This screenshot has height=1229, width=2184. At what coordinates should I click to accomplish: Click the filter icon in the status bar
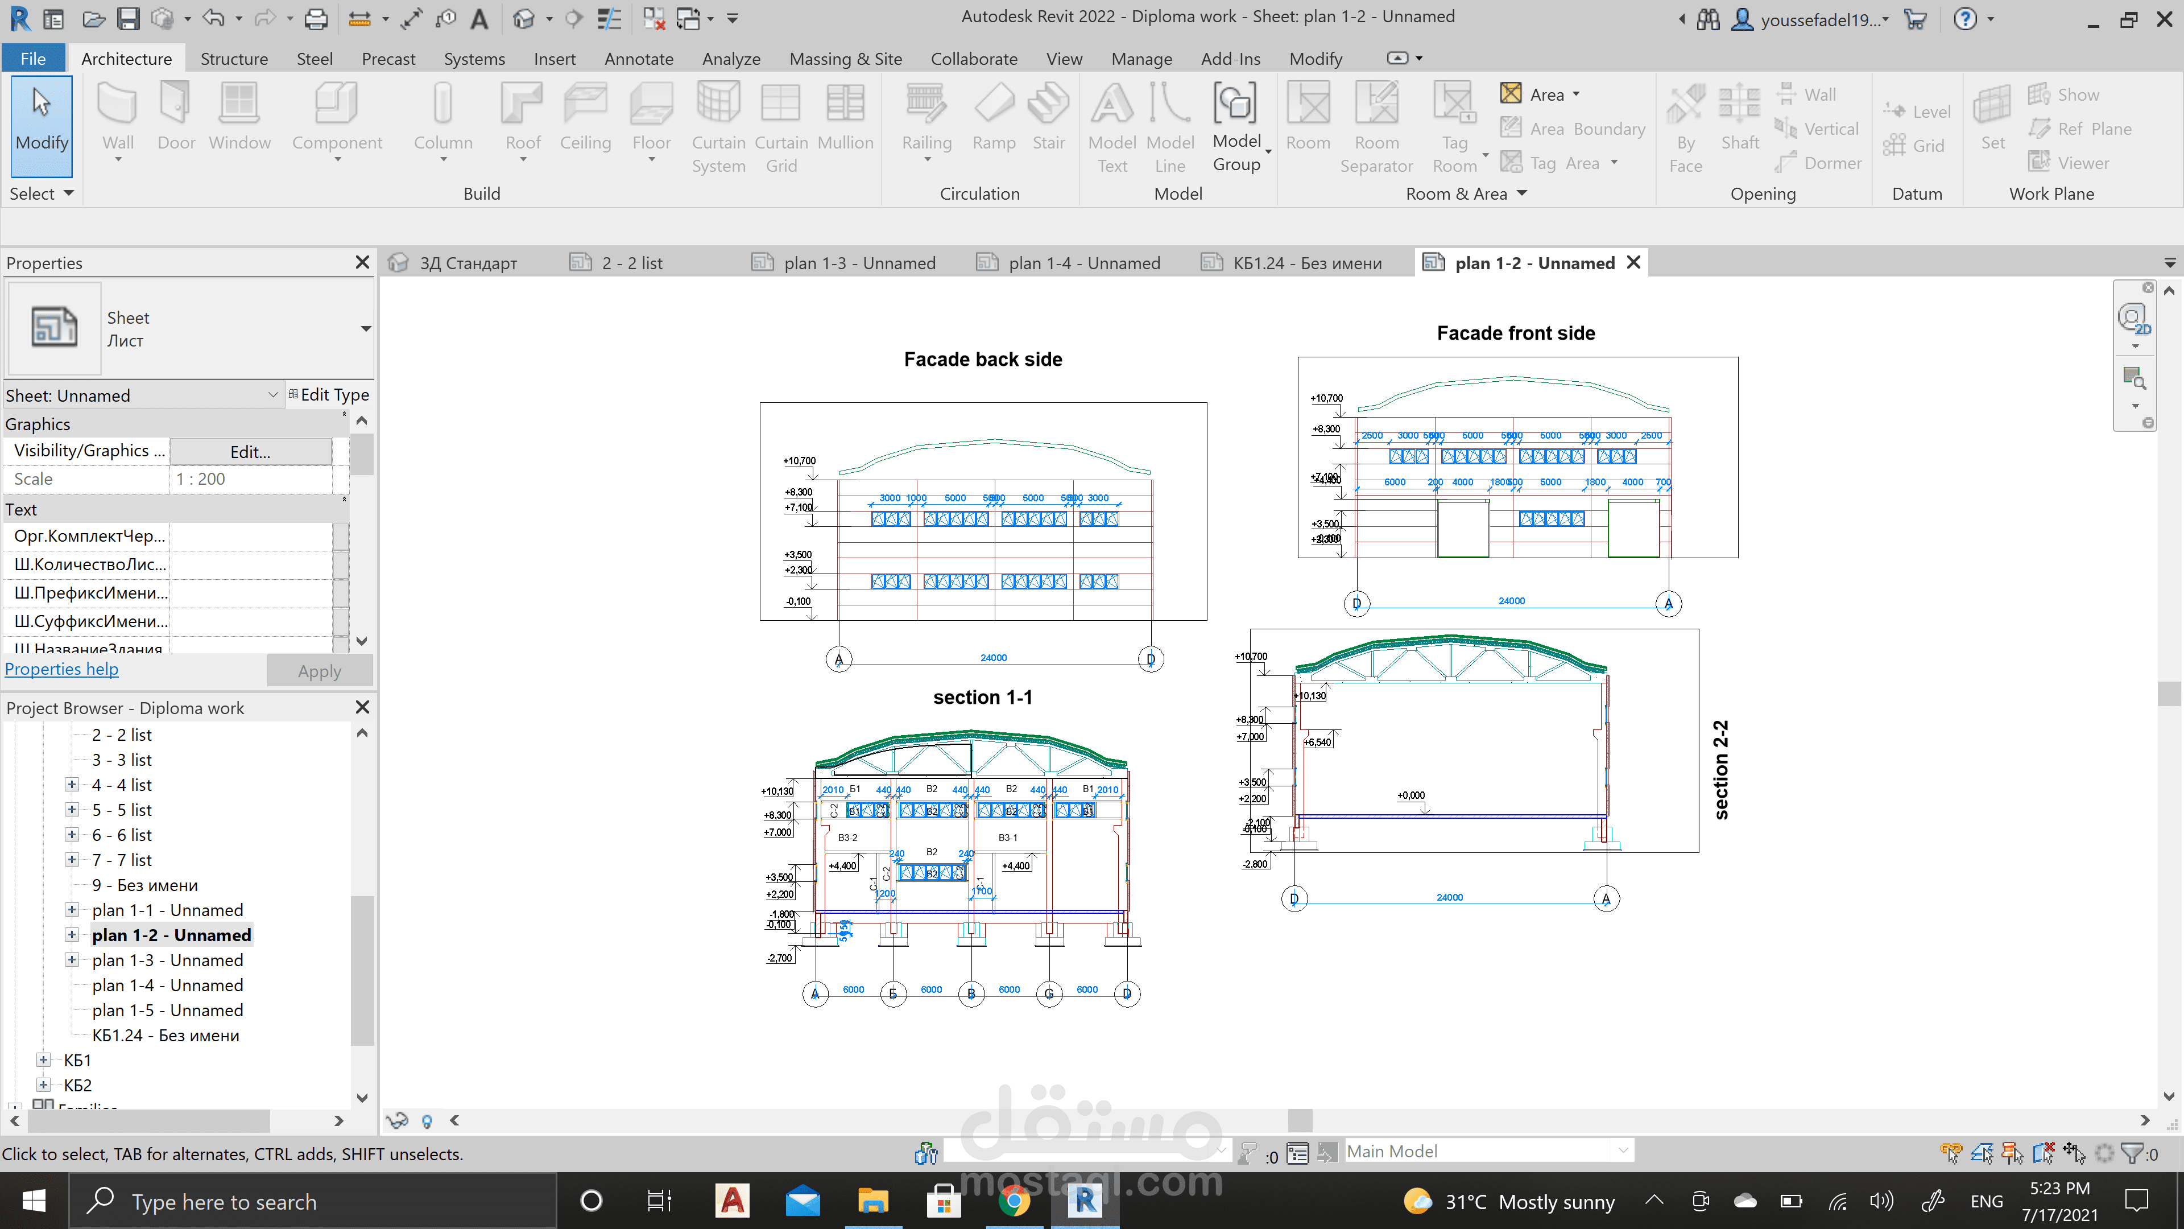tap(2132, 1153)
